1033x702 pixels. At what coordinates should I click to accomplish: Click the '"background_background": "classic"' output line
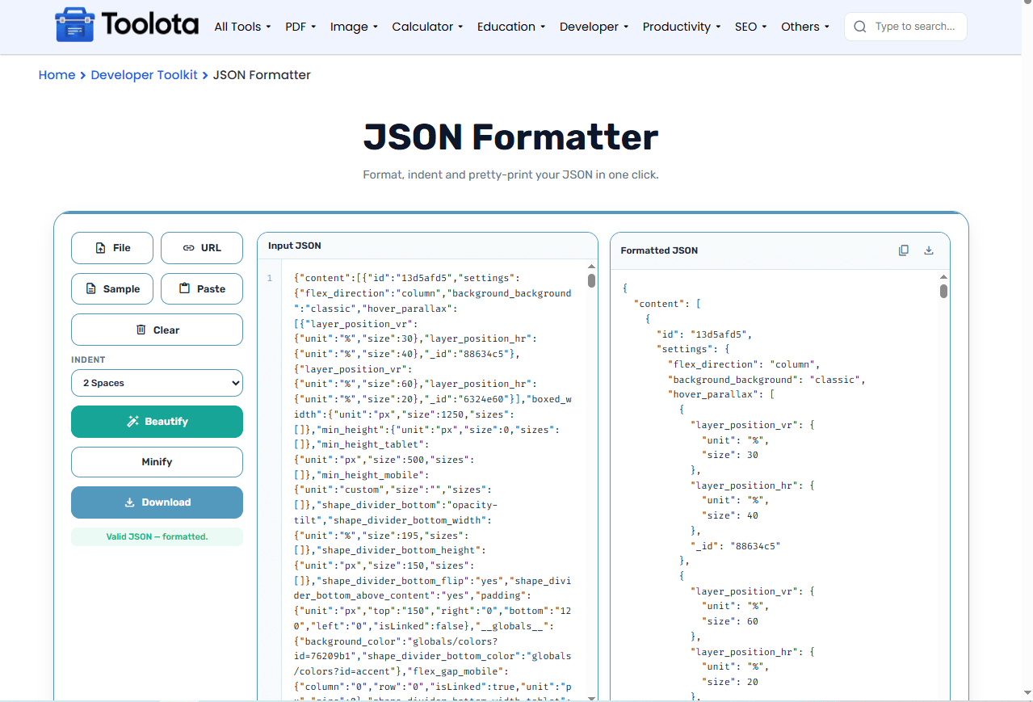767,379
